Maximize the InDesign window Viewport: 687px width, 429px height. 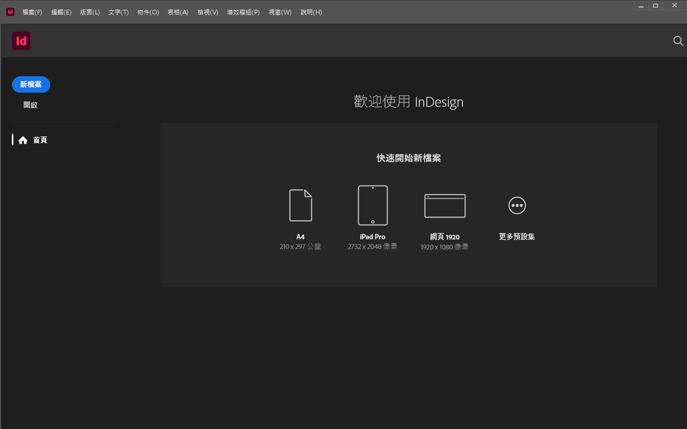coord(656,6)
